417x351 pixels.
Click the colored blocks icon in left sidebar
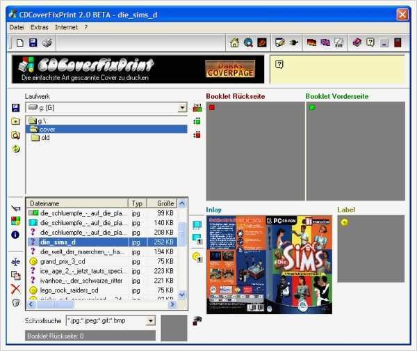coord(15,221)
